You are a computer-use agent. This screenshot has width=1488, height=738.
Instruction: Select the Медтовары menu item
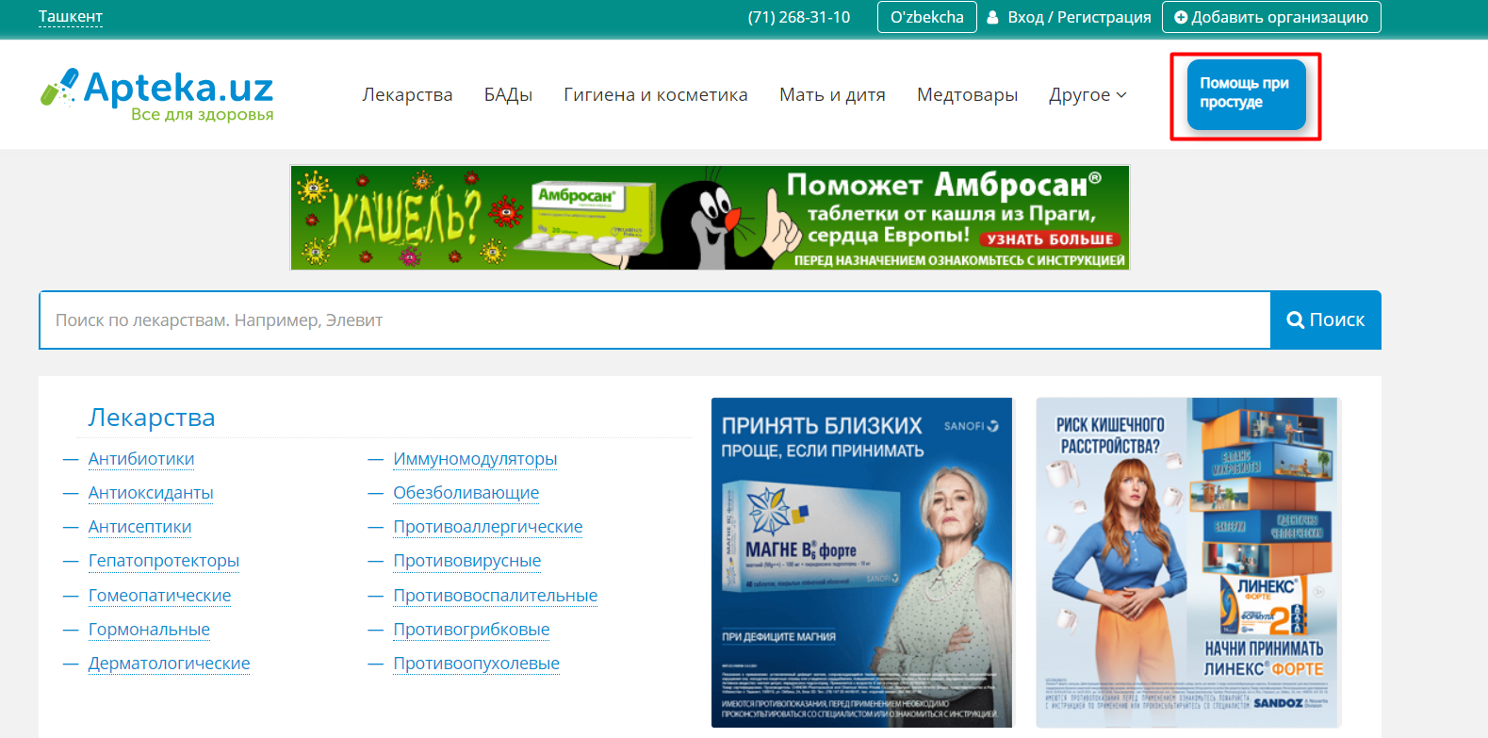pos(967,94)
